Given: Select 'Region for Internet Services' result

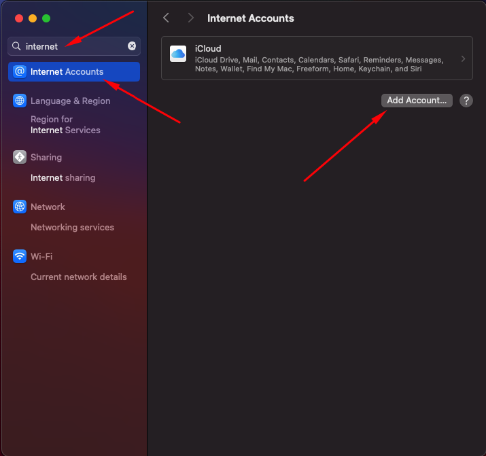Looking at the screenshot, I should click(x=65, y=124).
